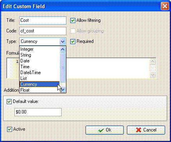
Task: Toggle the Allow filtering checkbox
Action: (73, 21)
